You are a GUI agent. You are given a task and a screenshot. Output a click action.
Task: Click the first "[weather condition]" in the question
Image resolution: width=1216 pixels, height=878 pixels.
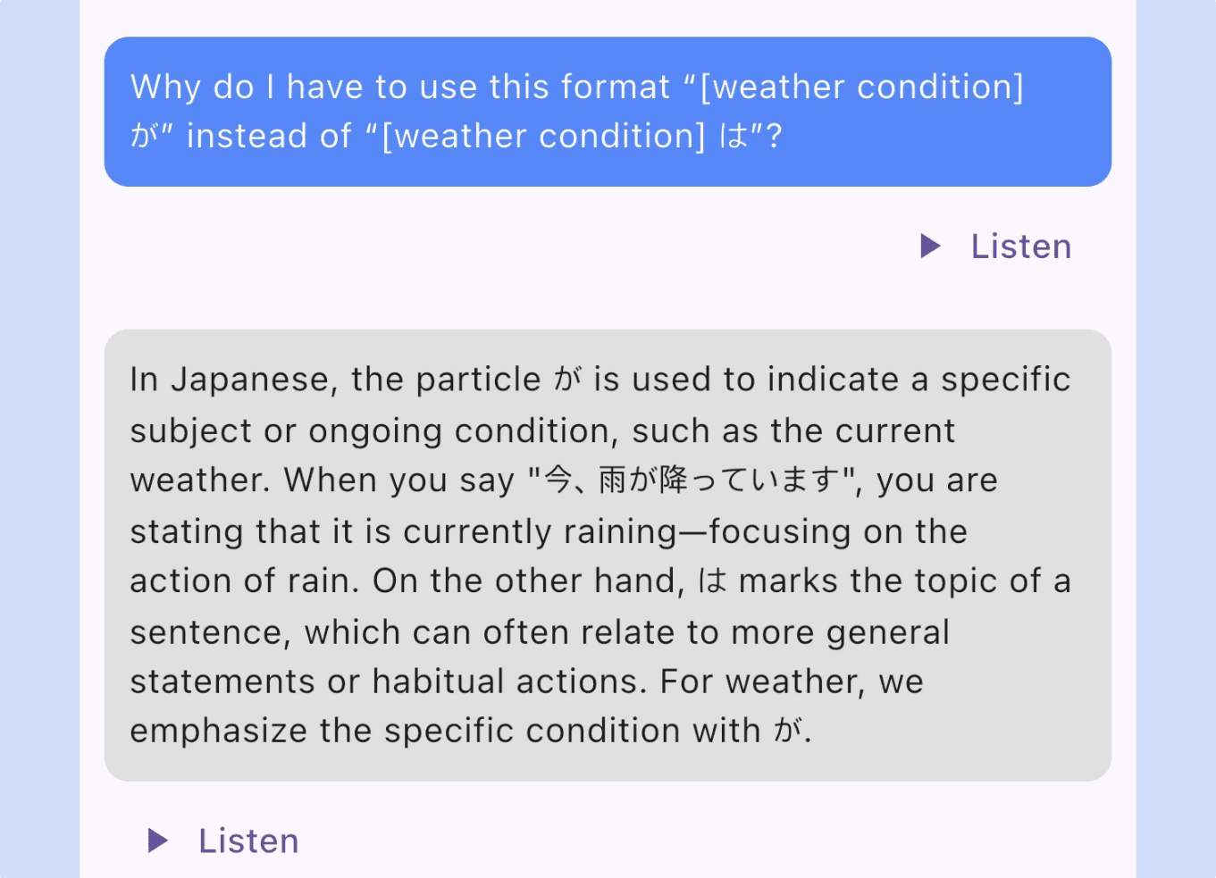pyautogui.click(x=861, y=88)
